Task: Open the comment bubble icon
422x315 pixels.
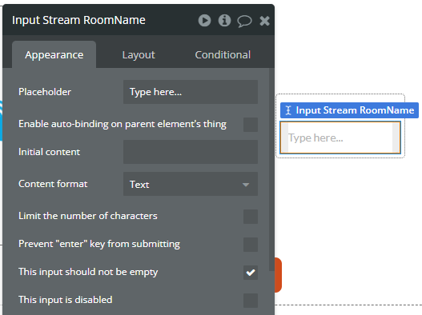Action: [x=244, y=21]
